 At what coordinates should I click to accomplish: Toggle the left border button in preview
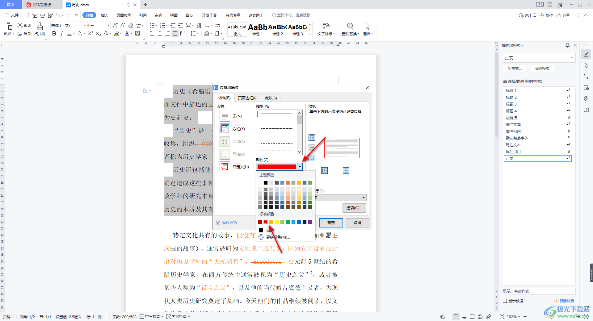[324, 170]
